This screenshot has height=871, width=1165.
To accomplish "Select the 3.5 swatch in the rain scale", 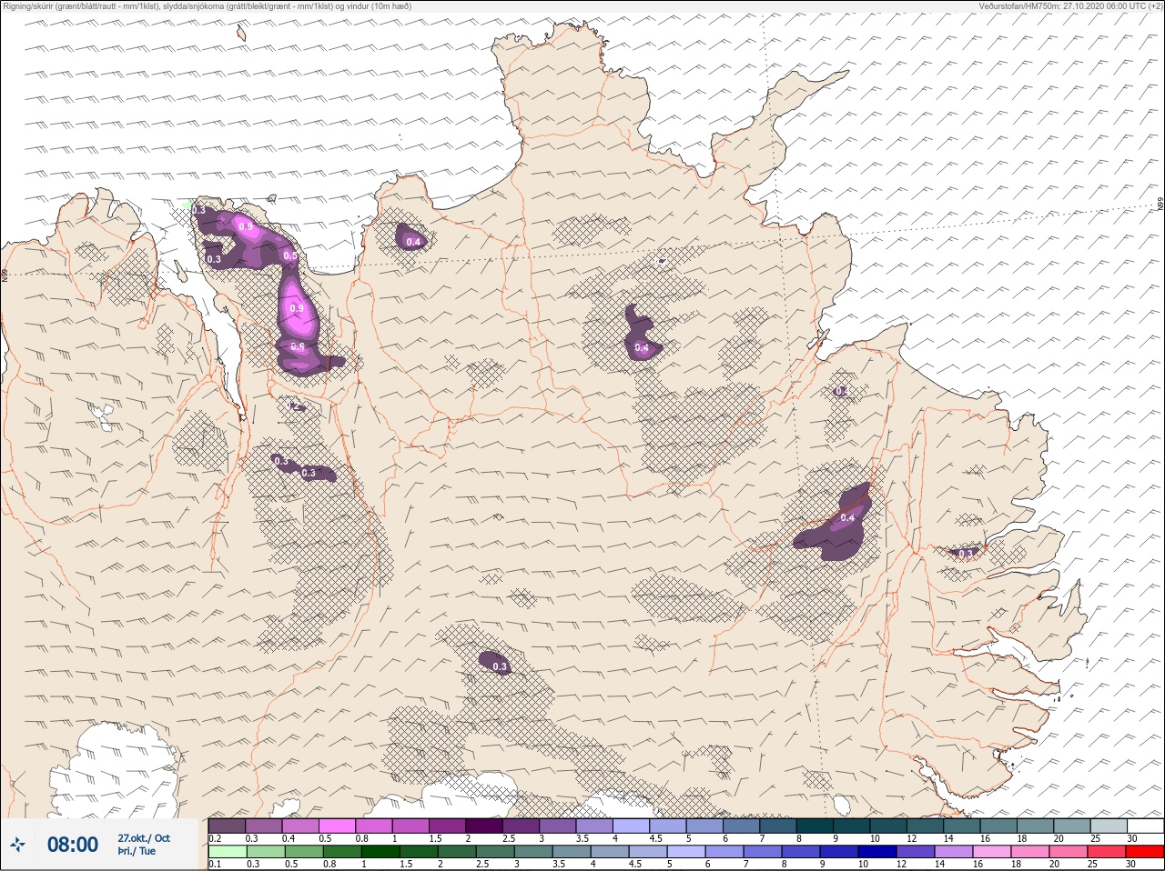I will (x=572, y=852).
